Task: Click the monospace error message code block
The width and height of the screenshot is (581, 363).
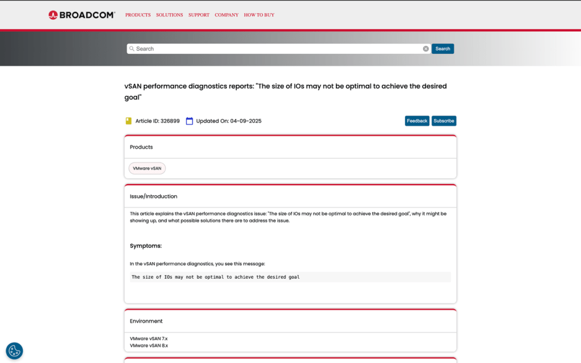Action: click(x=290, y=277)
